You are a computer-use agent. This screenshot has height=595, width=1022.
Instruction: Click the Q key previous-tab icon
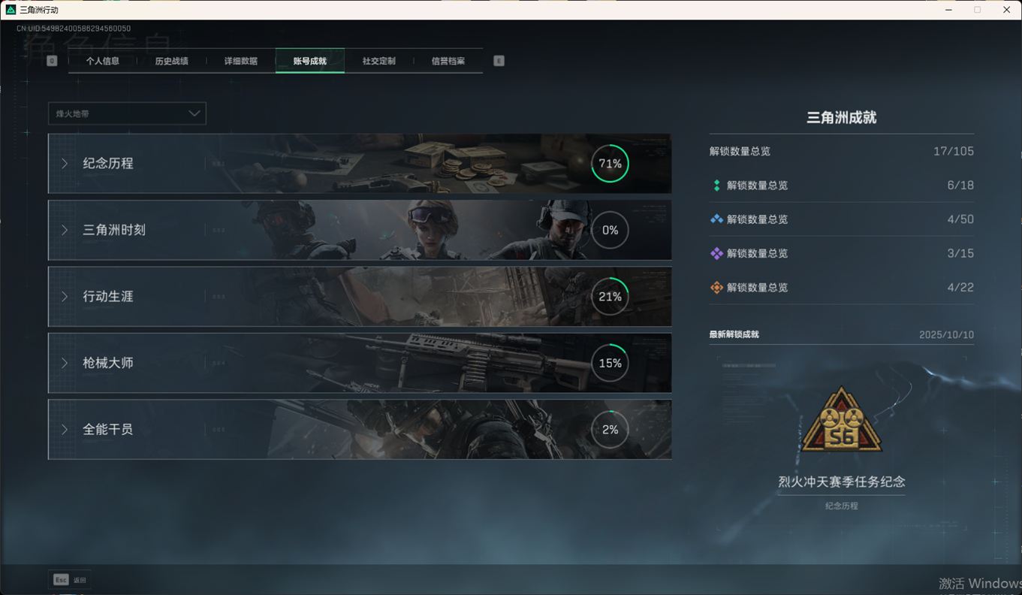pyautogui.click(x=52, y=61)
